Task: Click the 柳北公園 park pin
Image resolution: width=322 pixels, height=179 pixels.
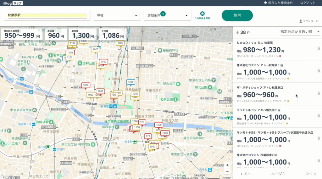Action: click(x=210, y=87)
